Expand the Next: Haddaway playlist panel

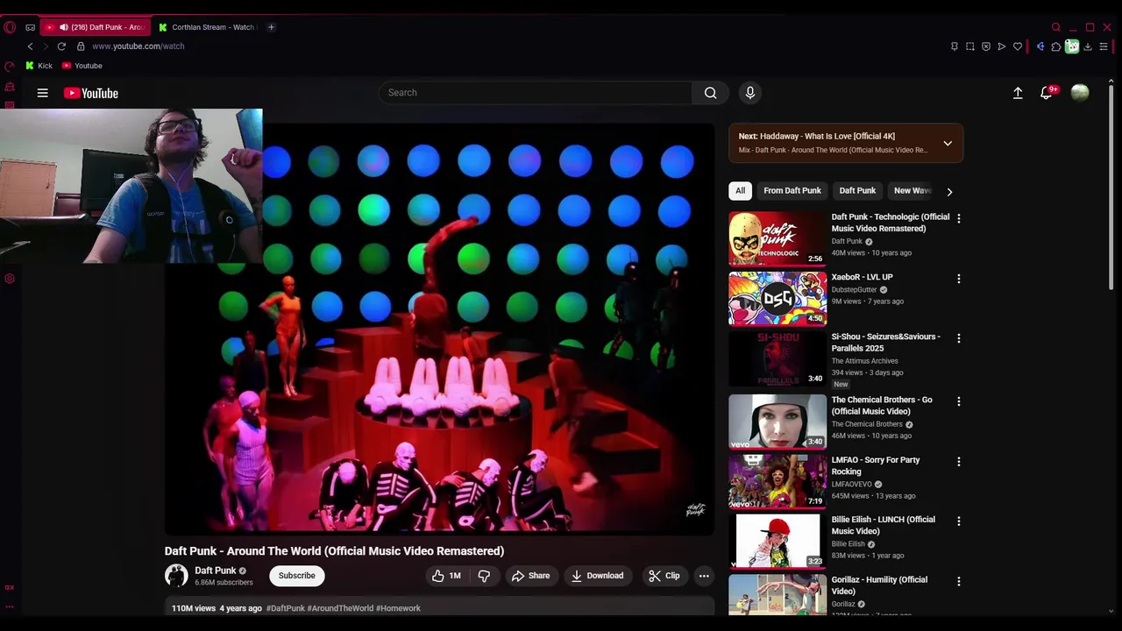tap(948, 143)
